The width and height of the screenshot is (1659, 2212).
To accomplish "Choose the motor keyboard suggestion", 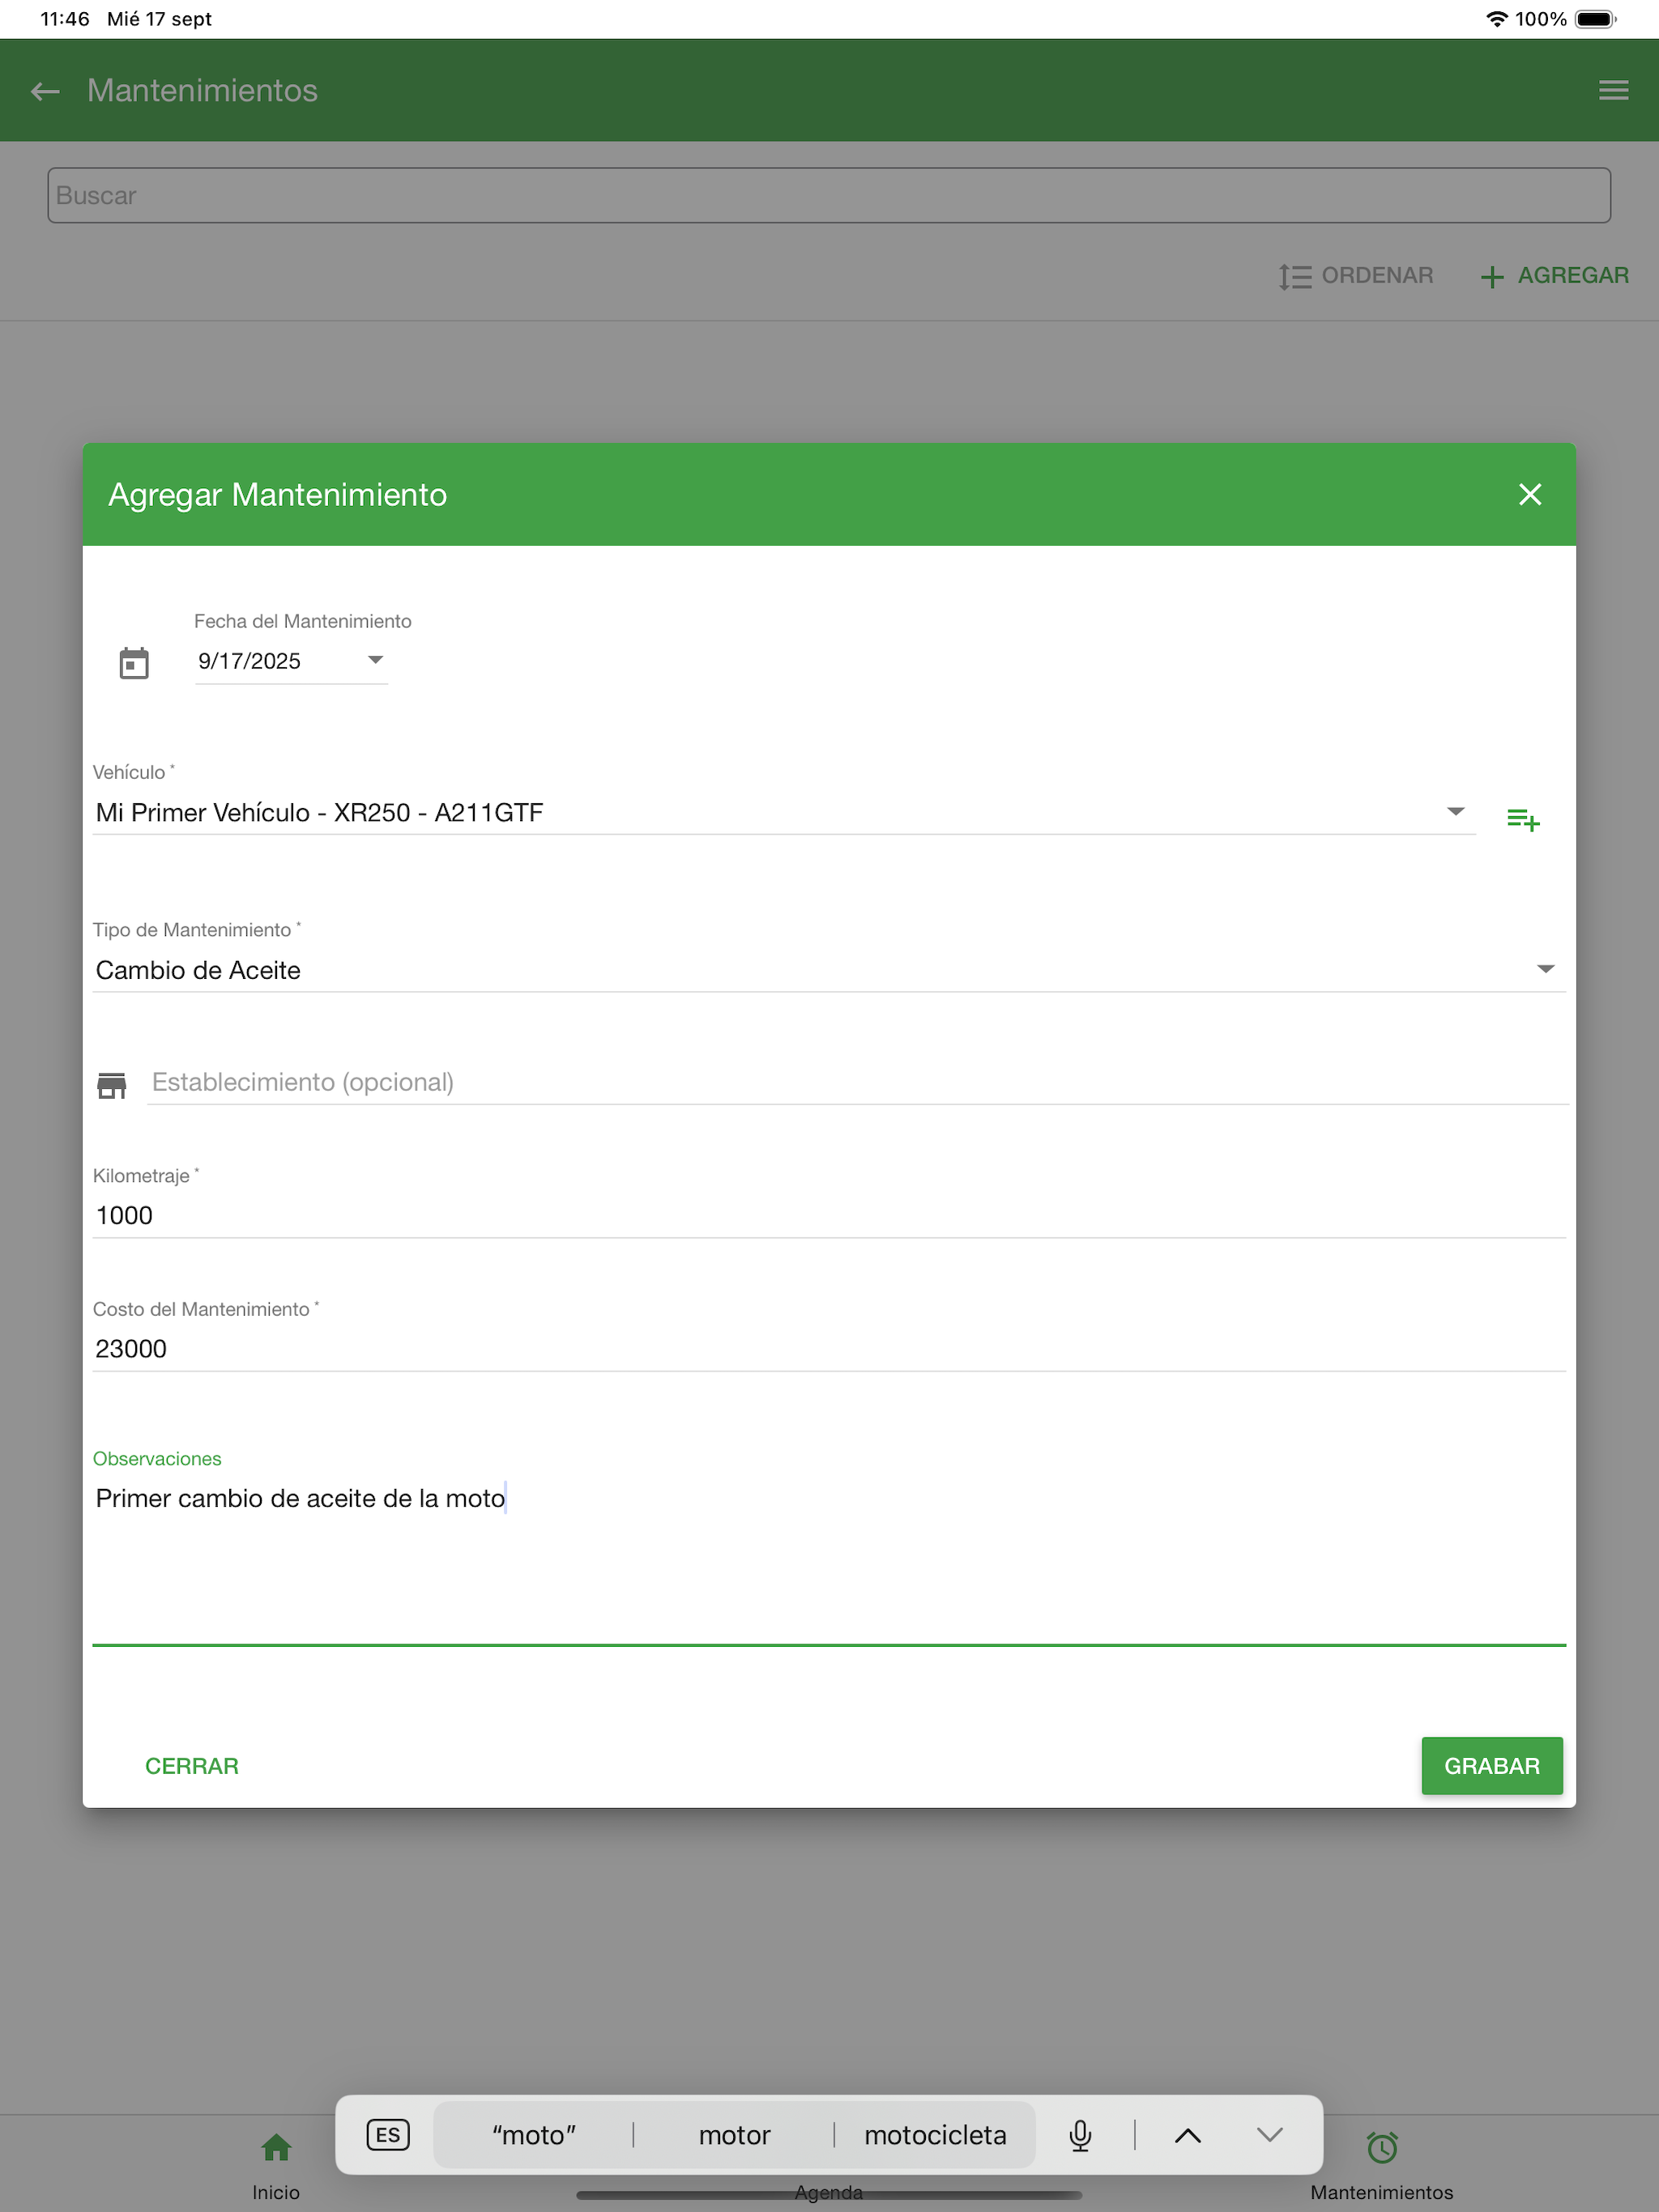I will [x=733, y=2135].
